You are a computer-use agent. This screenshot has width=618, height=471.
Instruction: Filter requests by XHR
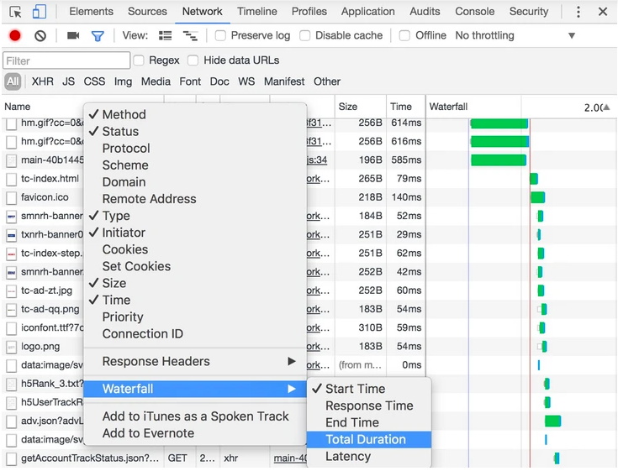pyautogui.click(x=43, y=81)
